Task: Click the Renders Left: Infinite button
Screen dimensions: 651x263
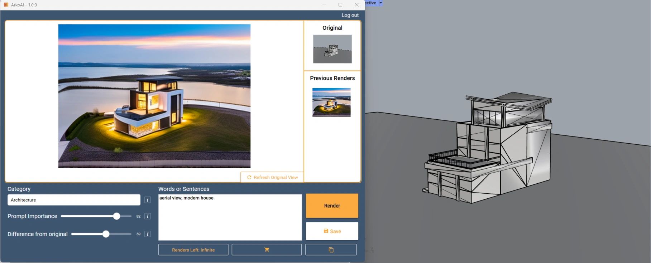Action: click(x=193, y=250)
